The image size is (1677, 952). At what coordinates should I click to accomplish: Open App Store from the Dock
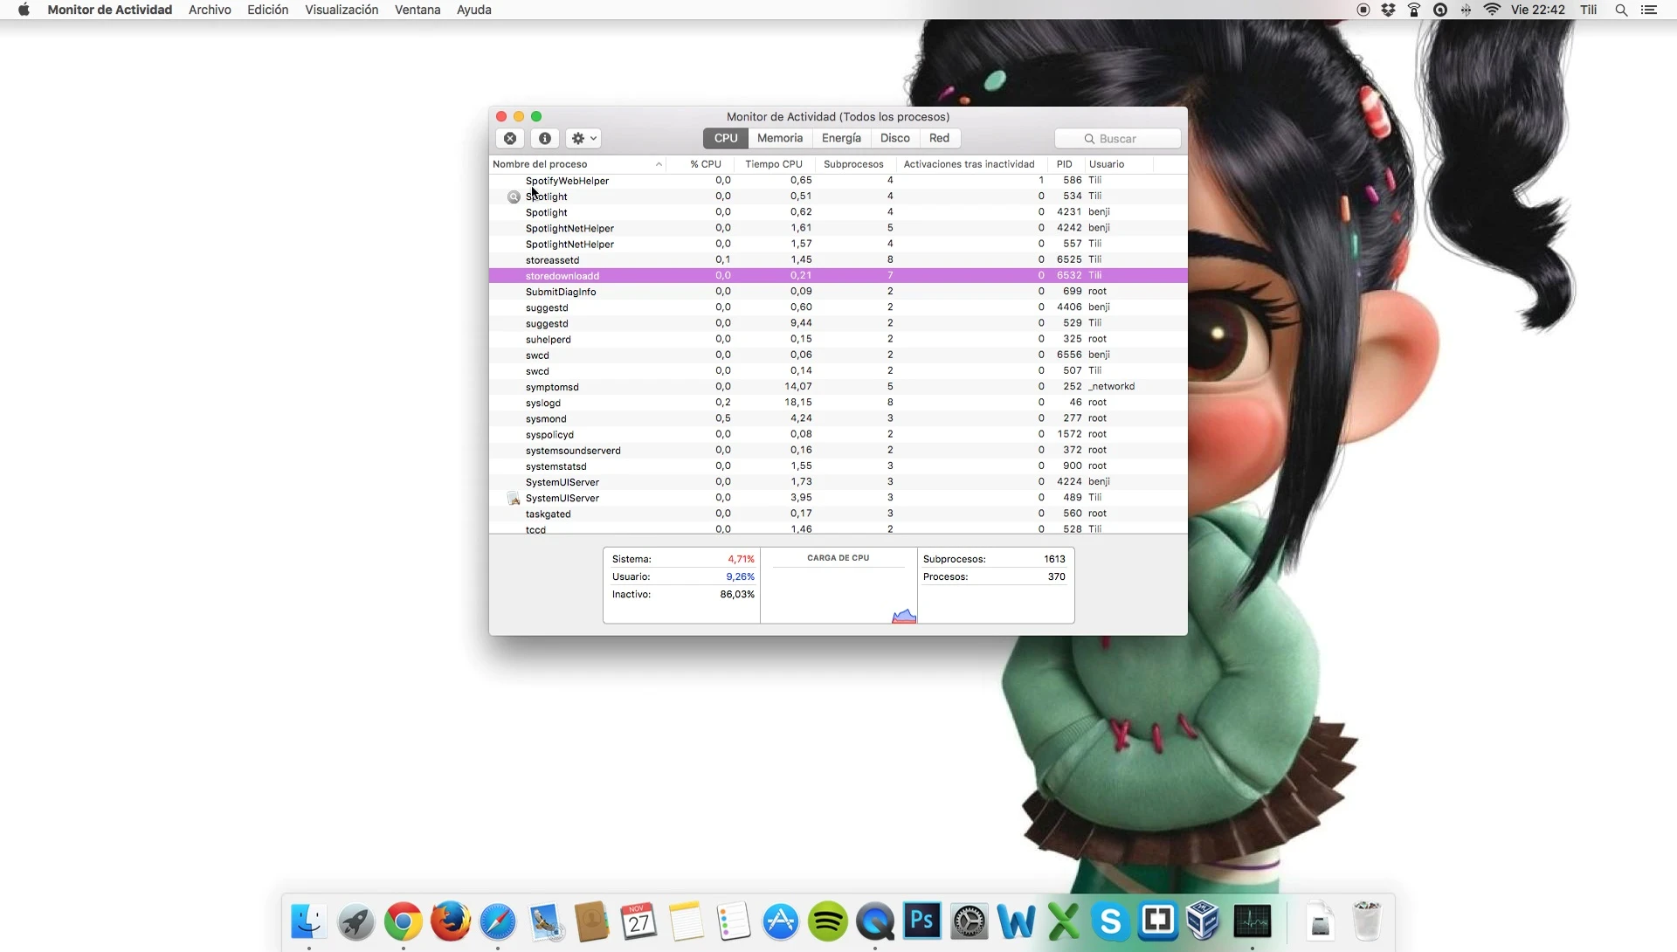click(x=780, y=921)
